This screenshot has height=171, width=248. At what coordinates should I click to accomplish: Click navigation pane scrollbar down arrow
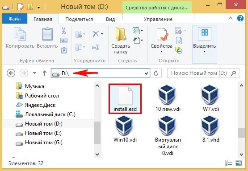coord(97,155)
